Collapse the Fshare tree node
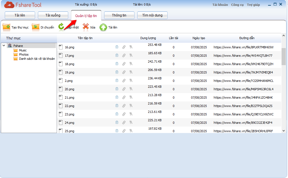Image resolution: width=288 pixels, height=178 pixels. tap(4, 45)
